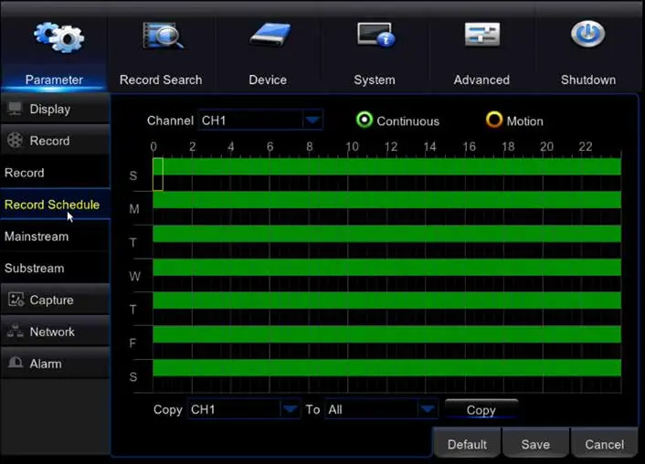This screenshot has width=645, height=464.
Task: Click the Capture picture icon
Action: (x=16, y=300)
